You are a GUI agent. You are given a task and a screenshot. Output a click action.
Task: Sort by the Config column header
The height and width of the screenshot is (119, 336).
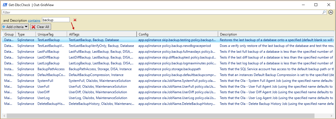[177, 34]
